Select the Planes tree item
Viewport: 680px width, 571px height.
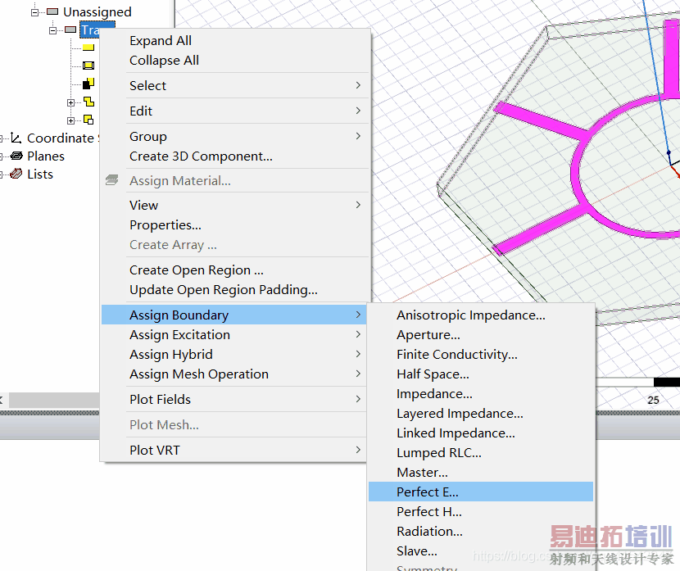[x=46, y=156]
